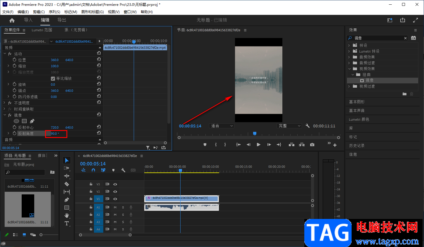Click the ellipse mask icon under 镜像
The image size is (424, 247).
pos(16,121)
